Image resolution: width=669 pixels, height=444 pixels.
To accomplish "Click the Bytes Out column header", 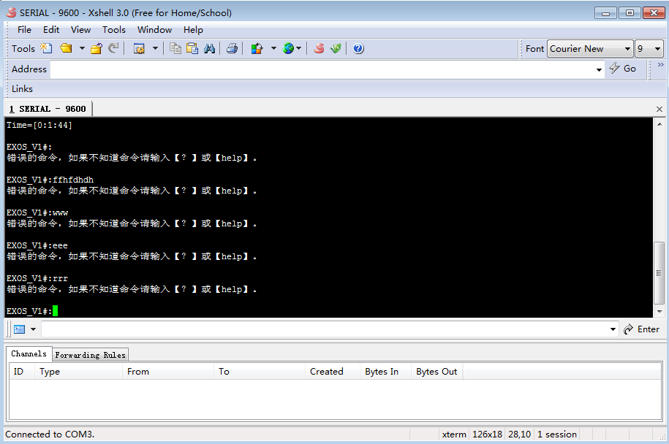I will [x=437, y=372].
